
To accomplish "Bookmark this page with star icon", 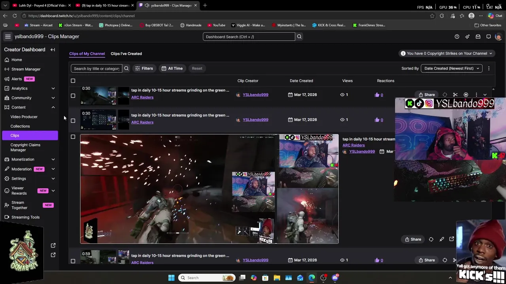I will (432, 16).
